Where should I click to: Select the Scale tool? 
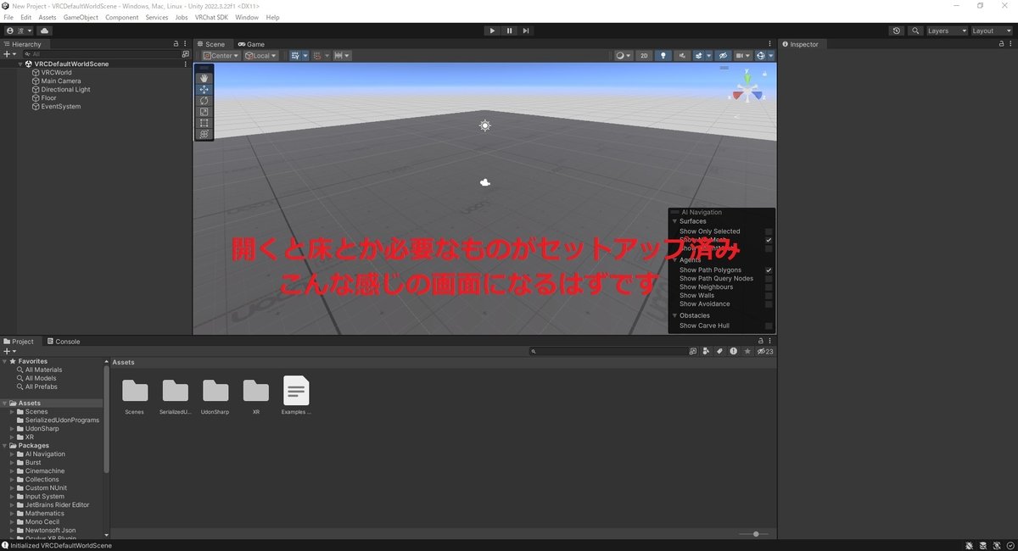point(204,111)
